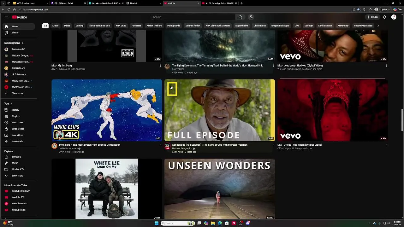Expand Show more under Subscriptions
This screenshot has height=227, width=404.
click(x=19, y=93)
